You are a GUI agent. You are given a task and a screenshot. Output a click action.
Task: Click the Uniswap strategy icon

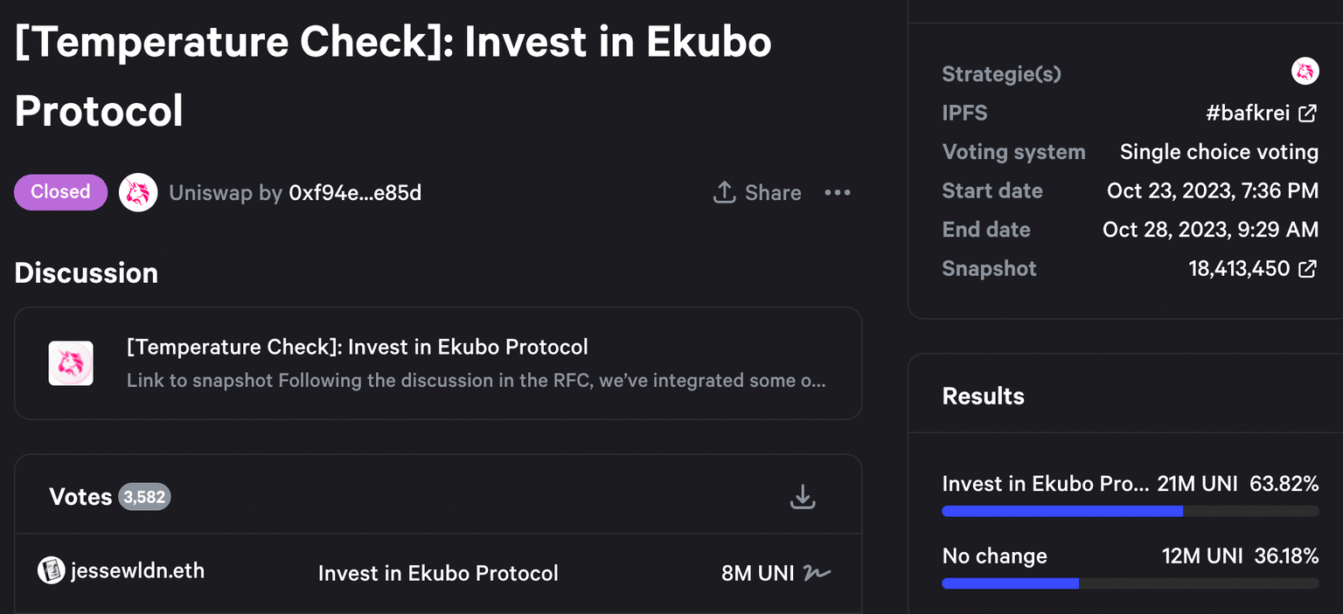point(1305,72)
